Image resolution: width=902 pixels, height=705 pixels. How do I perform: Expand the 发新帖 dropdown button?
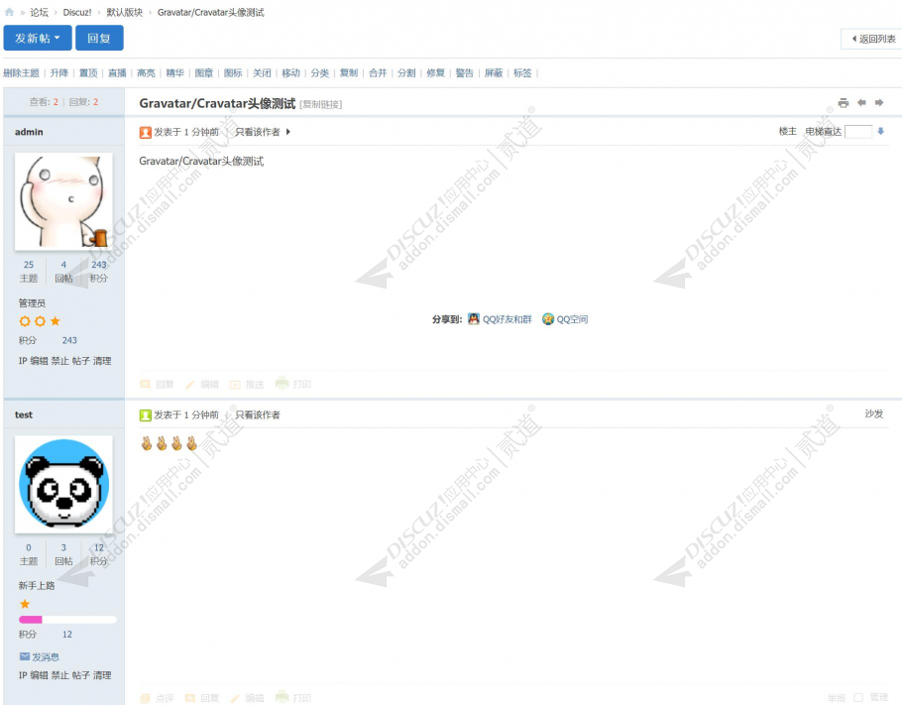(56, 38)
